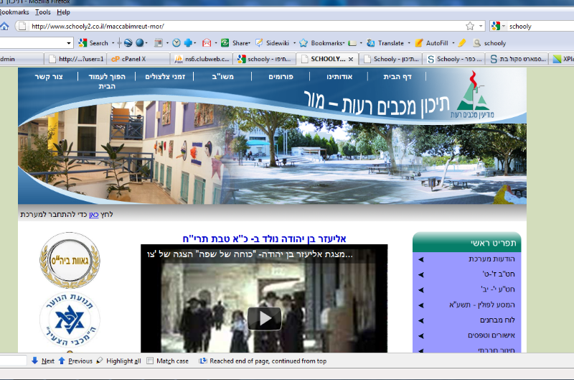Click the Bookmarks star toolbar button
Screen dimensions: 574x380
322,43
